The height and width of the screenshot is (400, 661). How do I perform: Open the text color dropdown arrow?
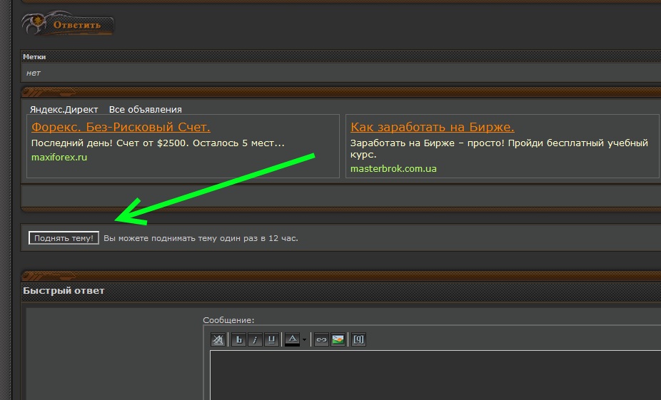point(305,340)
